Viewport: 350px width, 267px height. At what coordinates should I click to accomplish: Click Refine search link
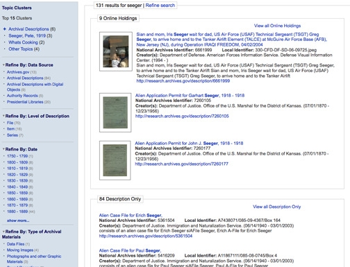click(x=160, y=6)
